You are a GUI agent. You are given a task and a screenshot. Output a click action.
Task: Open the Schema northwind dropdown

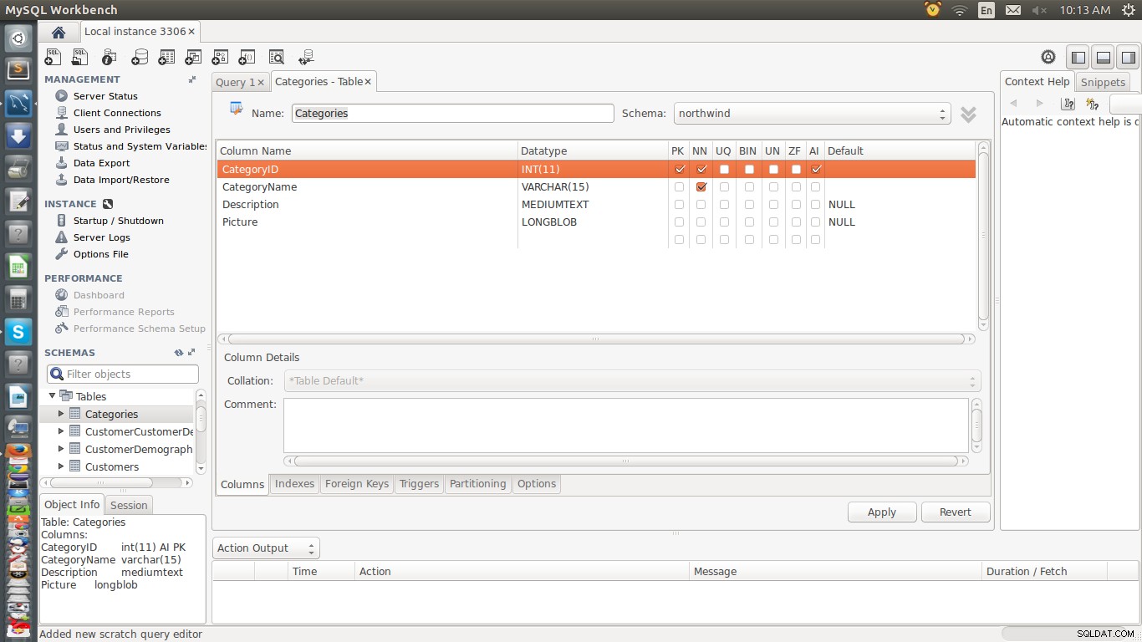(x=812, y=113)
